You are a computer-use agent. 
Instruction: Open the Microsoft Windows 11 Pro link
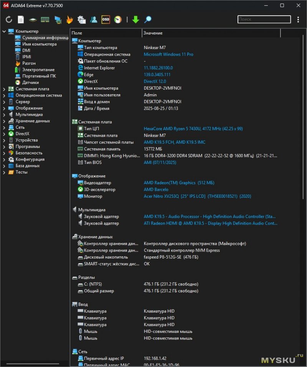[168, 54]
